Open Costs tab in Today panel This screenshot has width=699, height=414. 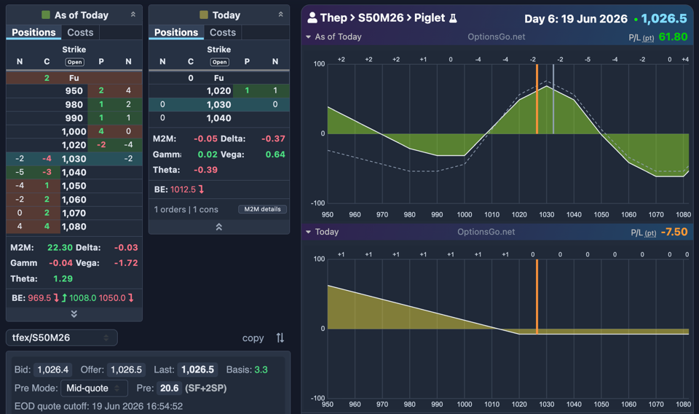[x=223, y=32]
